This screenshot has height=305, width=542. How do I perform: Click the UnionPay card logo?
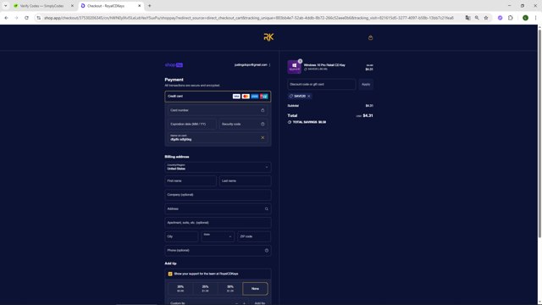tap(263, 96)
